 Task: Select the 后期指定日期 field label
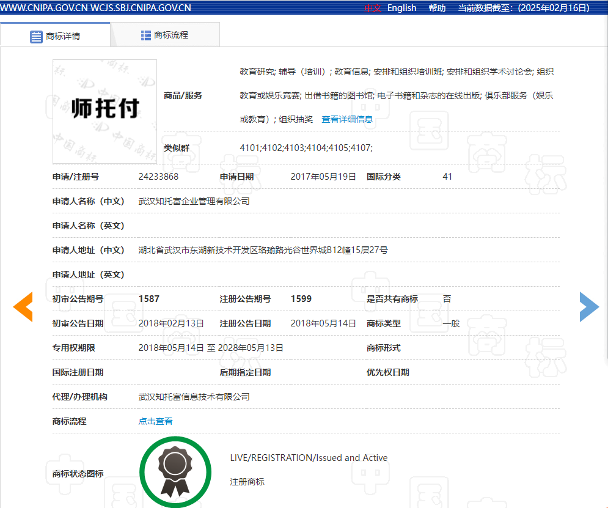[245, 372]
